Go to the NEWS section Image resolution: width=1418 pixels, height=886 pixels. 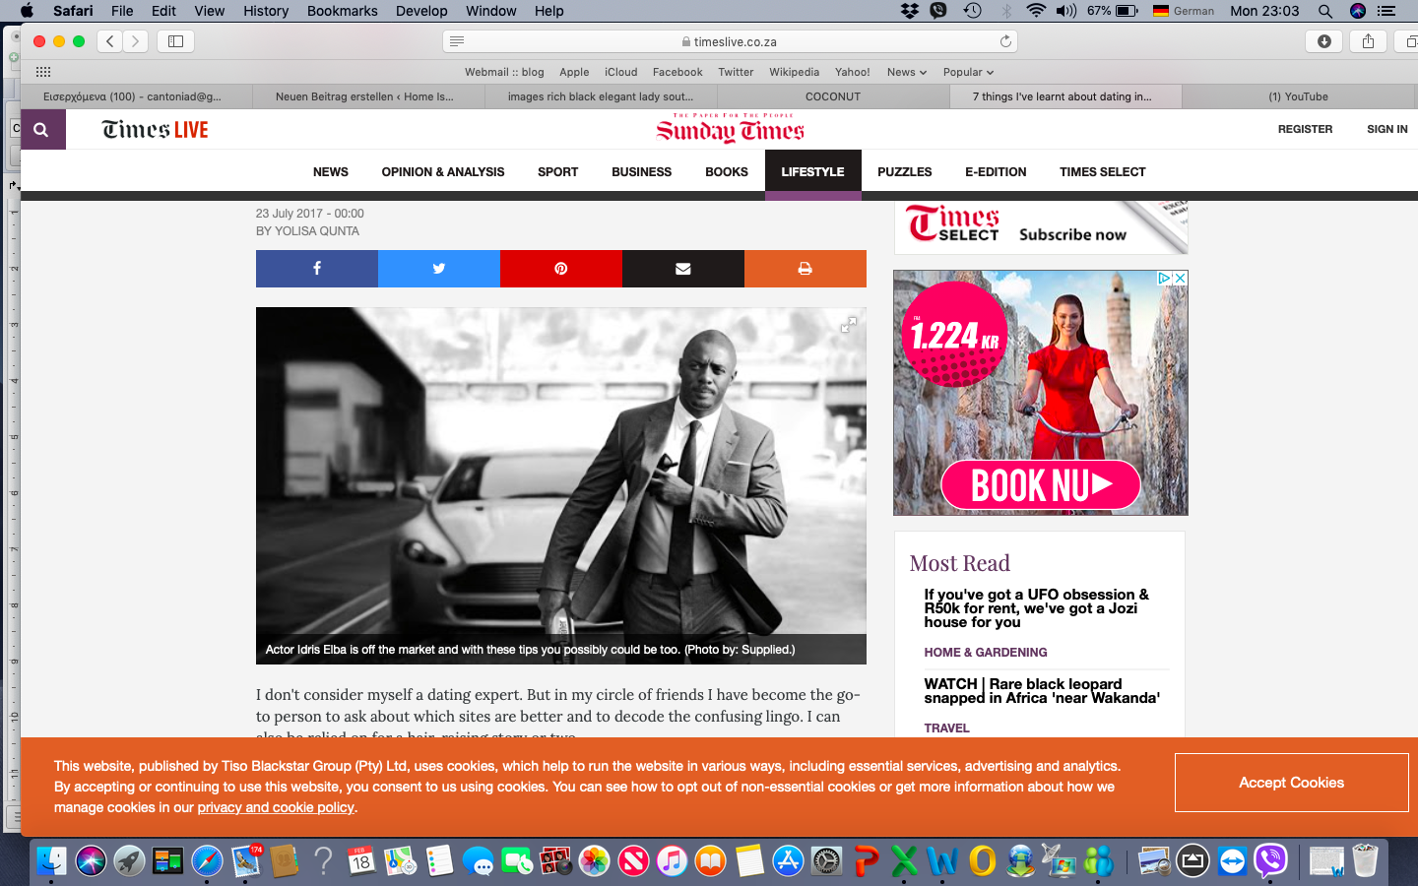331,171
